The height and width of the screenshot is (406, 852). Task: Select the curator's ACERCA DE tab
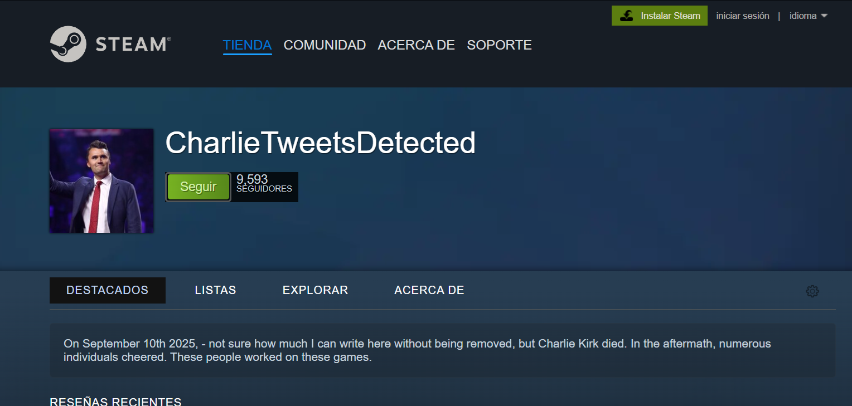click(429, 290)
